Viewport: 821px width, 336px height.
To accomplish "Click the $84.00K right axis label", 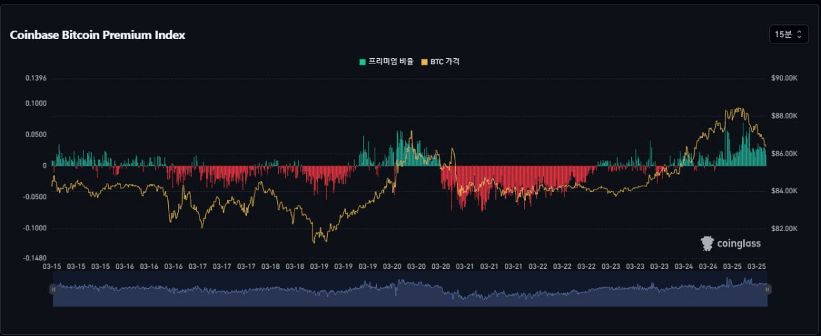I will [784, 191].
